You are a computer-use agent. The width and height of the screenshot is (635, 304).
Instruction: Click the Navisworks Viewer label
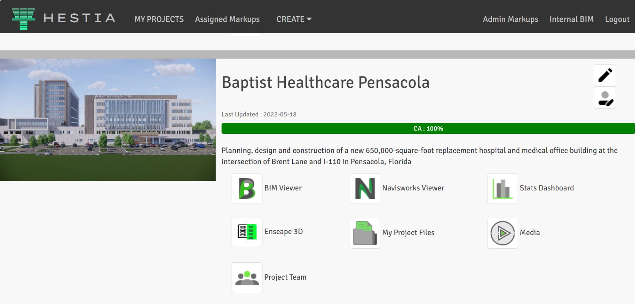[x=413, y=188]
